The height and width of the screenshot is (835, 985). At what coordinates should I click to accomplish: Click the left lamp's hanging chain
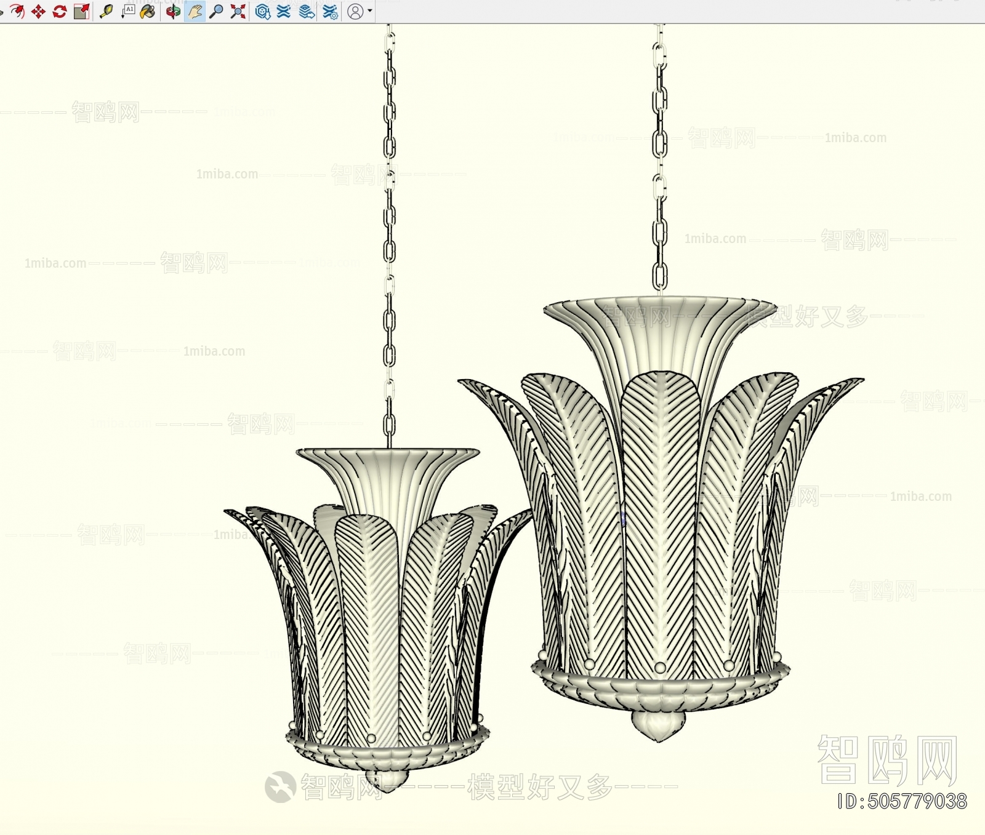(389, 237)
